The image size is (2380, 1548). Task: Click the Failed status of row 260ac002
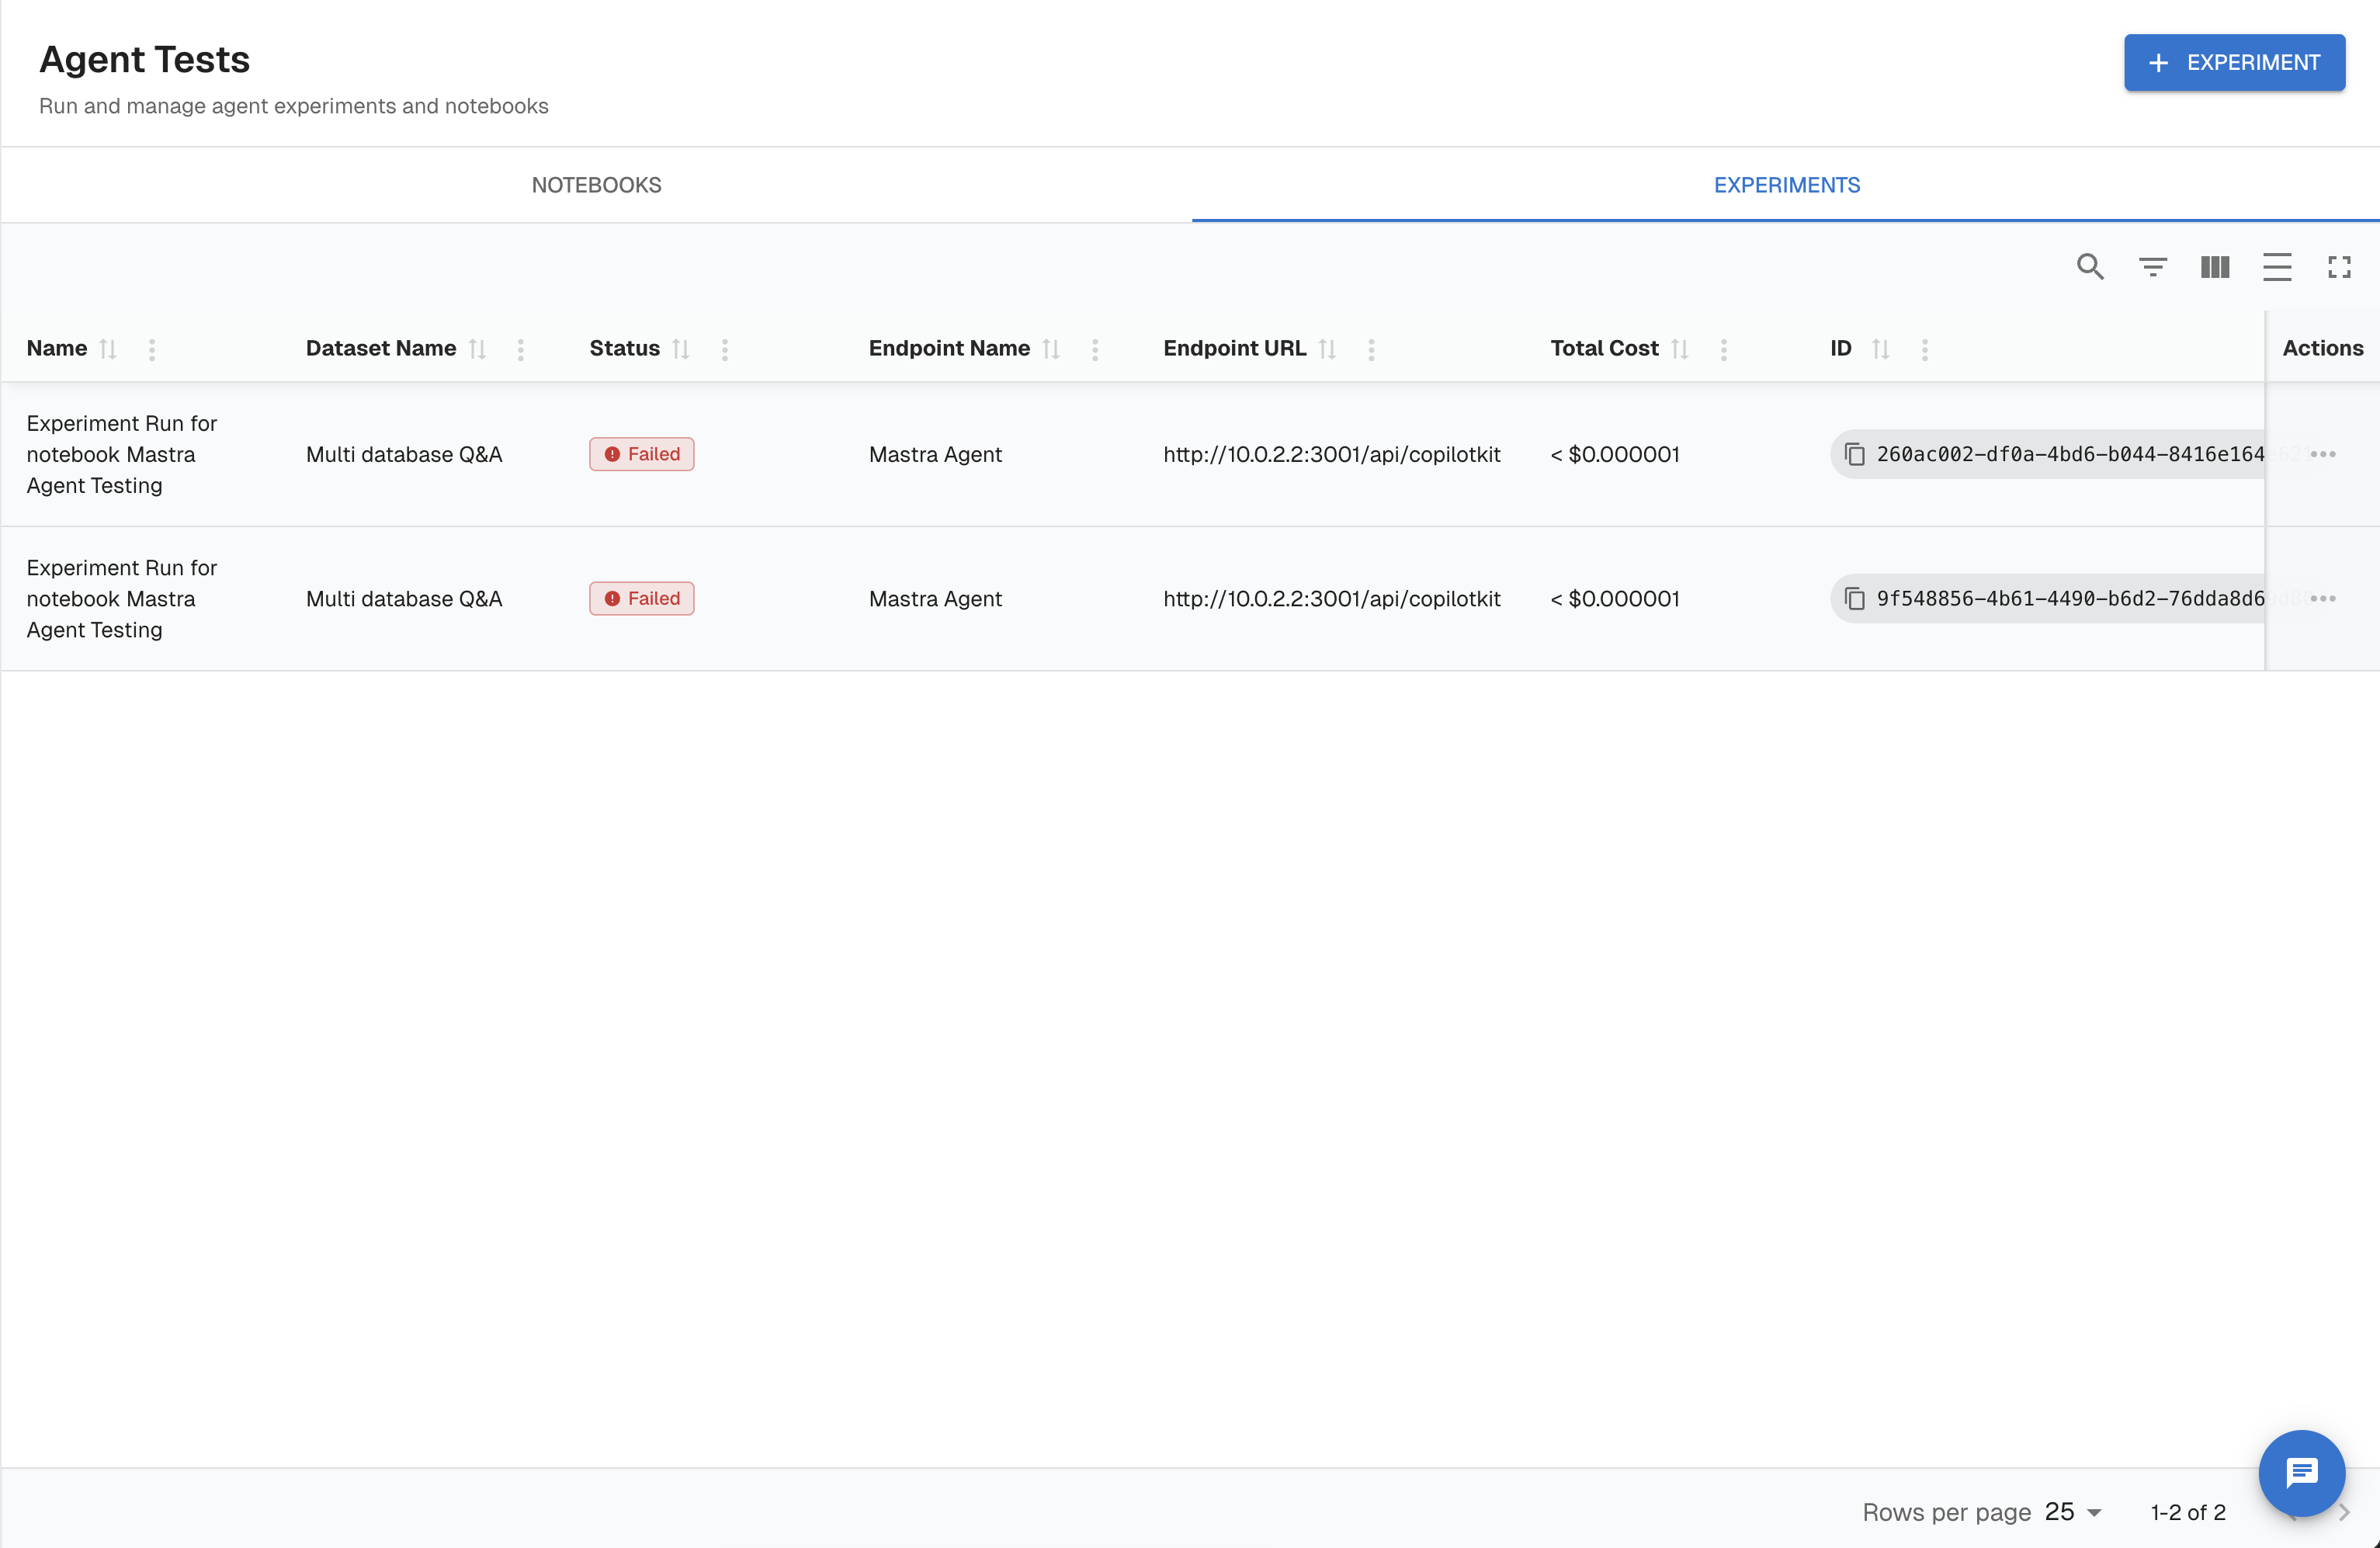pos(642,454)
